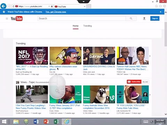
Task: Click Internet Explorer taskbar icon
Action: [66, 122]
